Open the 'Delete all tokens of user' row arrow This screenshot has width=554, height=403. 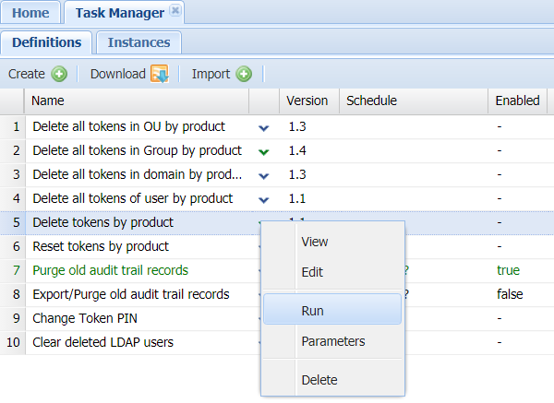(x=263, y=199)
